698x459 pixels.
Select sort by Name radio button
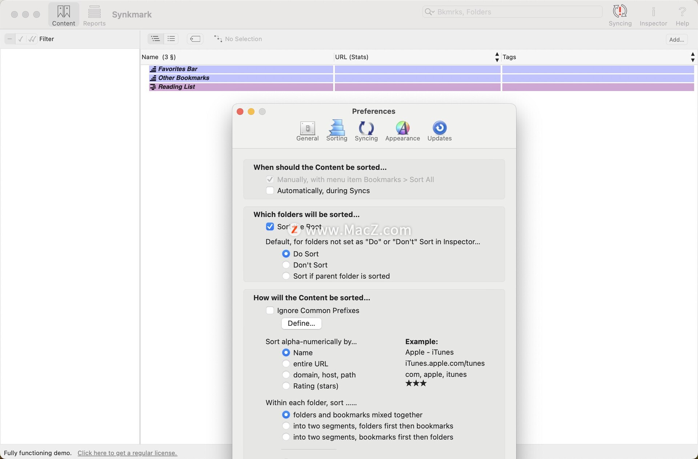click(286, 353)
